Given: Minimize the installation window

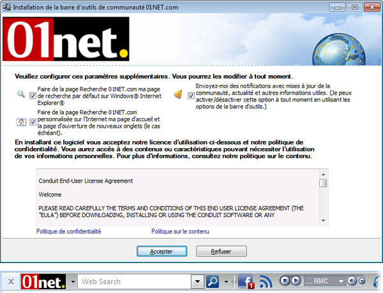Looking at the screenshot, I should [337, 7].
